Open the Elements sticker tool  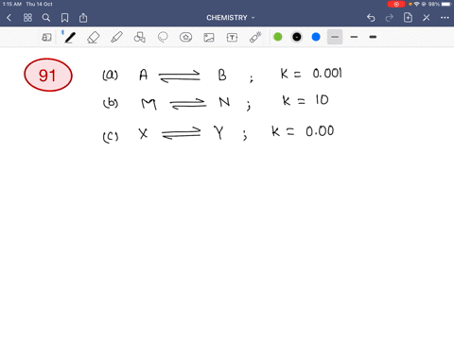[x=185, y=38]
